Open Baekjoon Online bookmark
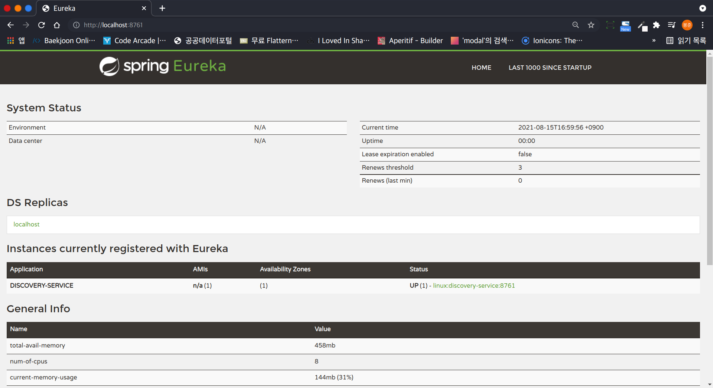713x388 pixels. tap(64, 40)
